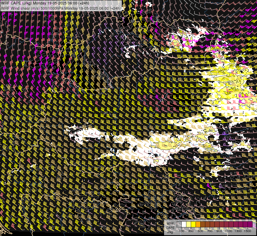257x236 pixels.
Task: Click the '1100' legend value
Action: point(229,231)
